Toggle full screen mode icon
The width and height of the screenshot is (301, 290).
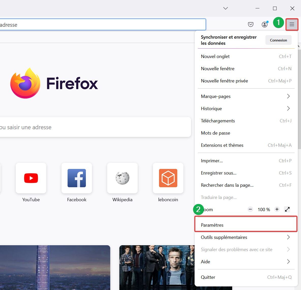pos(287,209)
